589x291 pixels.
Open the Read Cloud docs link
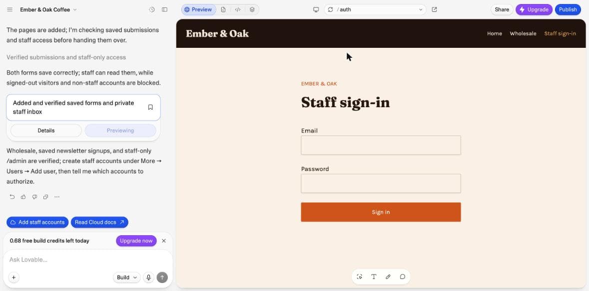(x=99, y=222)
